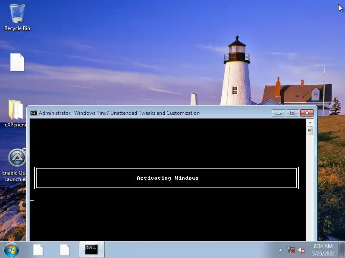
Task: Click the console scrollbar up arrow
Action: (x=310, y=123)
